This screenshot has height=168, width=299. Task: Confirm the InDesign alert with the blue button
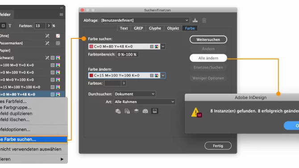click(291, 126)
